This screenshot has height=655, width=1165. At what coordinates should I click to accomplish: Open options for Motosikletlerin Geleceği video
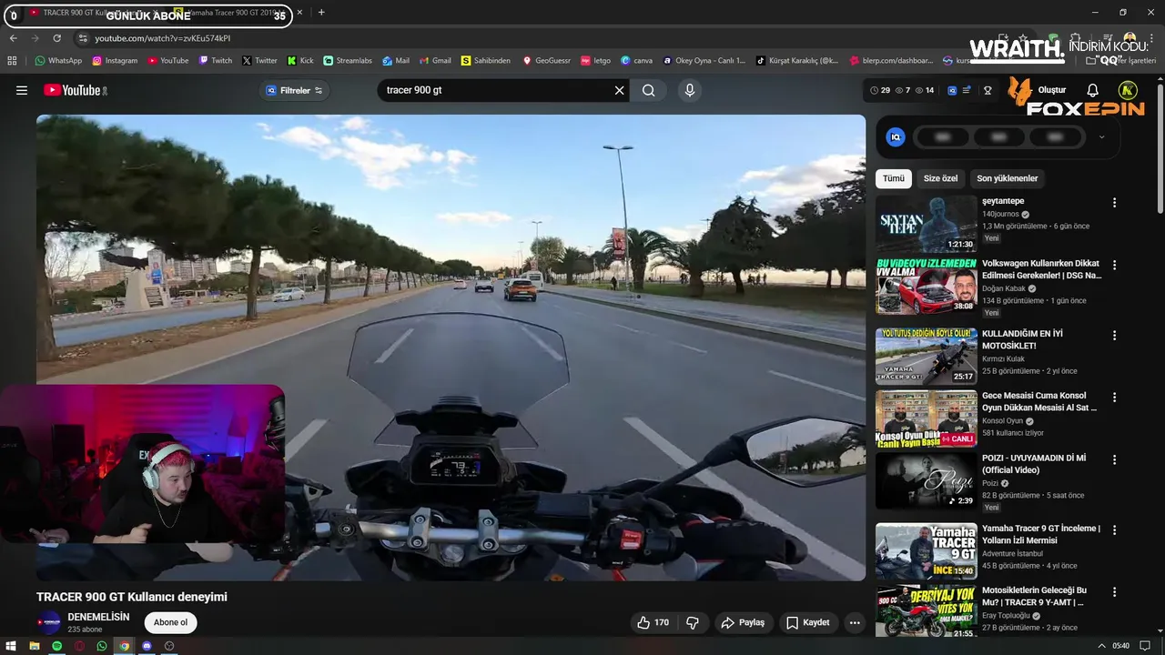[x=1114, y=591]
